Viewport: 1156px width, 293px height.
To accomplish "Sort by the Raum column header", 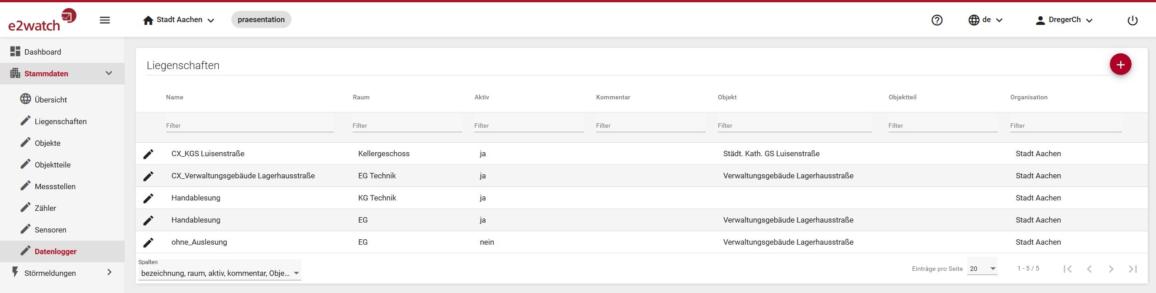I will pyautogui.click(x=361, y=97).
